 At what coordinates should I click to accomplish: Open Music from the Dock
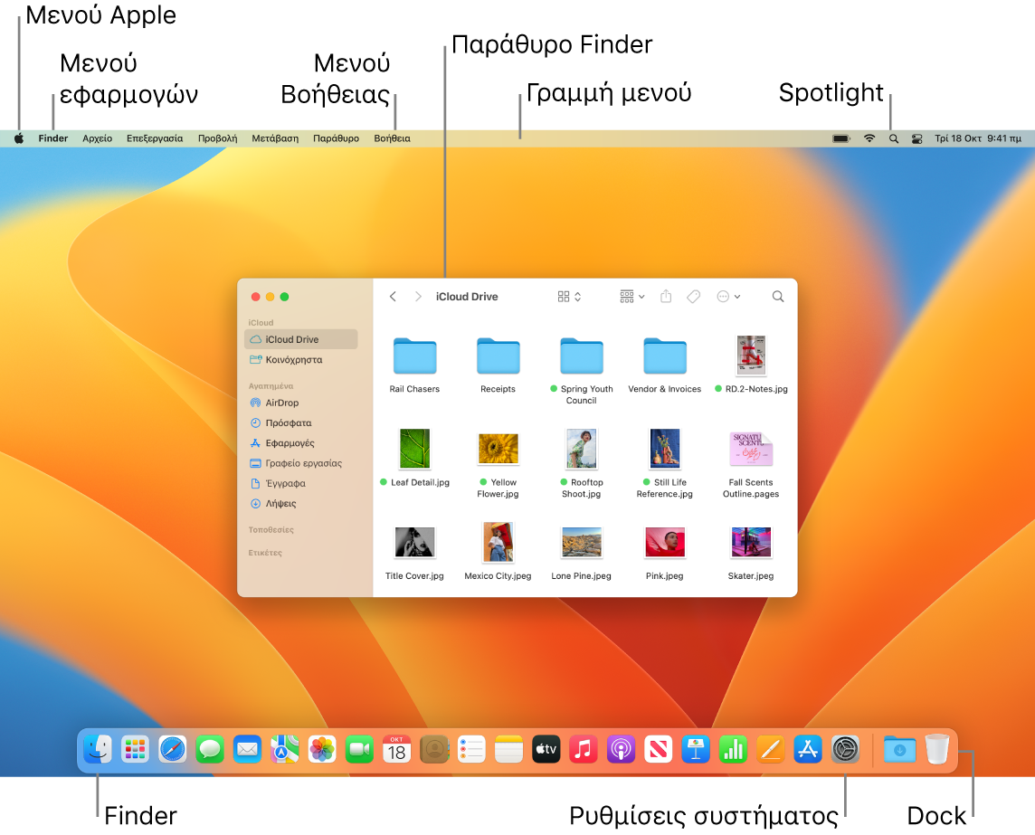[584, 750]
